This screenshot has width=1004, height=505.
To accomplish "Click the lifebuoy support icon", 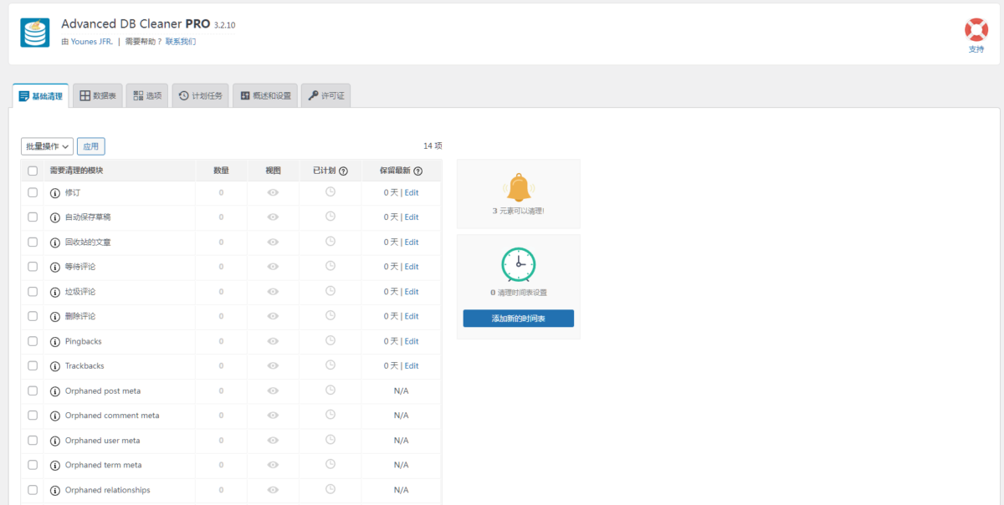I will pyautogui.click(x=976, y=30).
